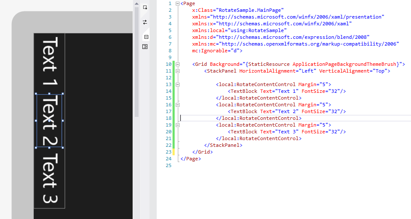
Task: Swap the design and XAML panes
Action: pos(145,22)
